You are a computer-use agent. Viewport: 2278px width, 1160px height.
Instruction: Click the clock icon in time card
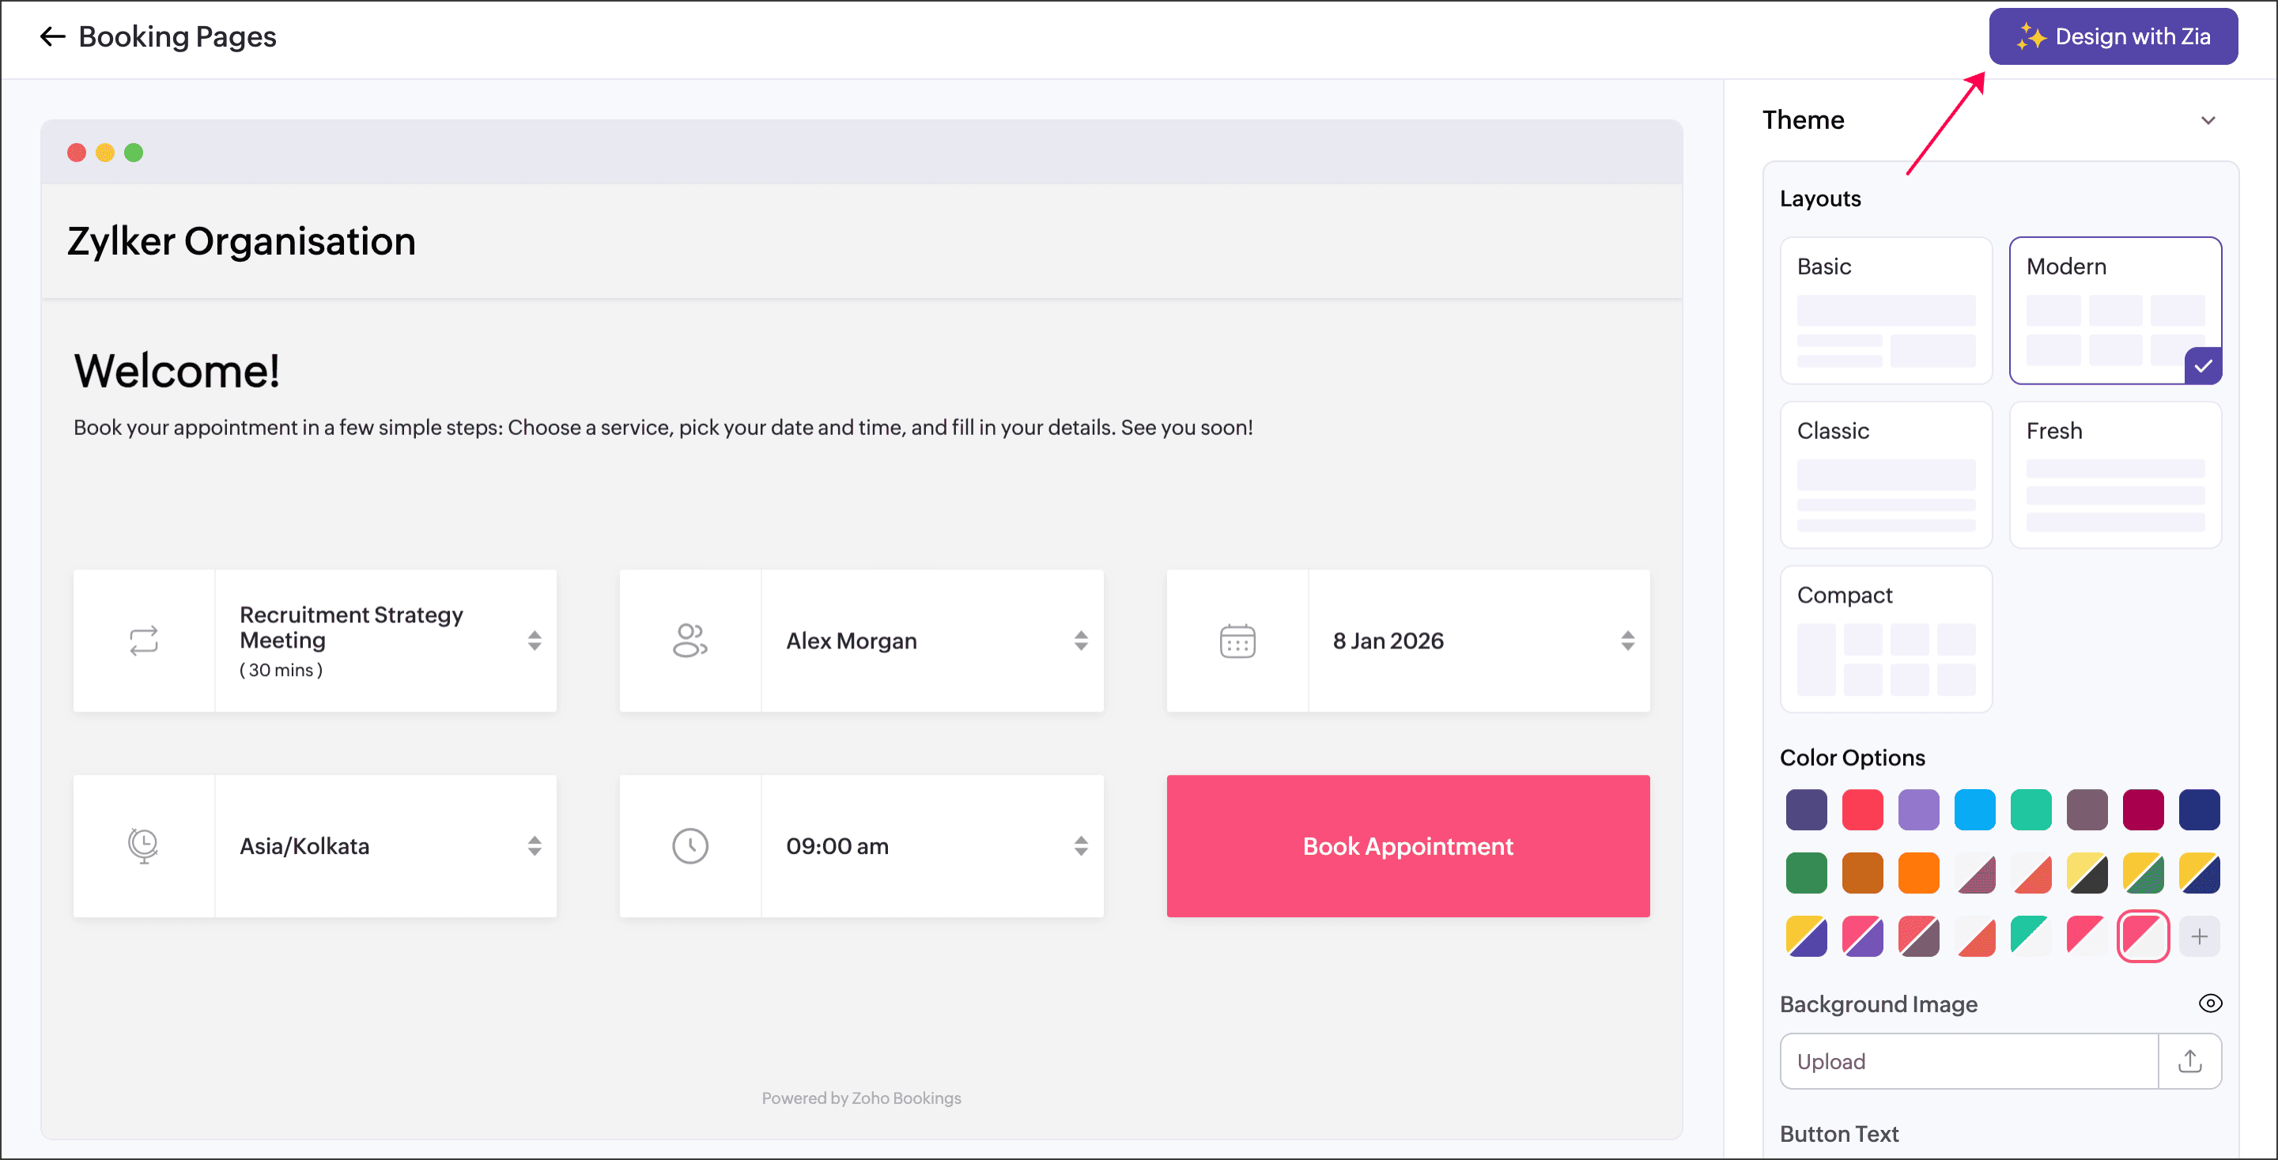pos(689,846)
